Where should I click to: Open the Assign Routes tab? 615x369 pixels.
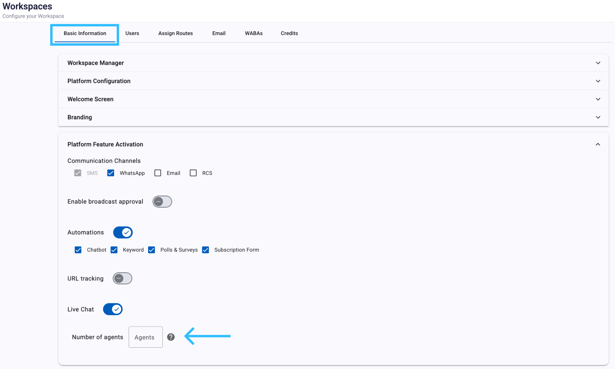tap(175, 33)
